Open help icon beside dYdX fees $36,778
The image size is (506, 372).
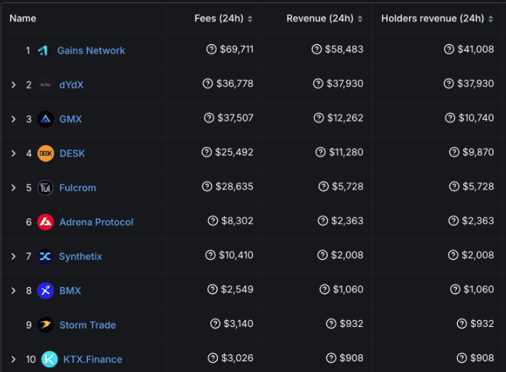click(207, 83)
